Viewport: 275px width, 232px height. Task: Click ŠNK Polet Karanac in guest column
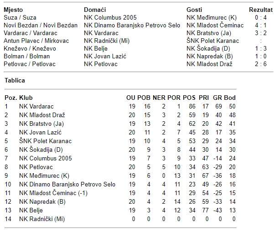pos(213,41)
